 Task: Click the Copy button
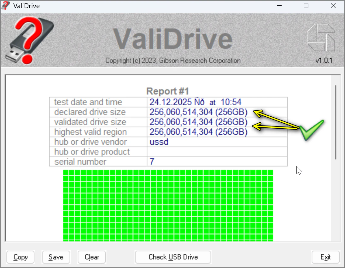point(20,257)
